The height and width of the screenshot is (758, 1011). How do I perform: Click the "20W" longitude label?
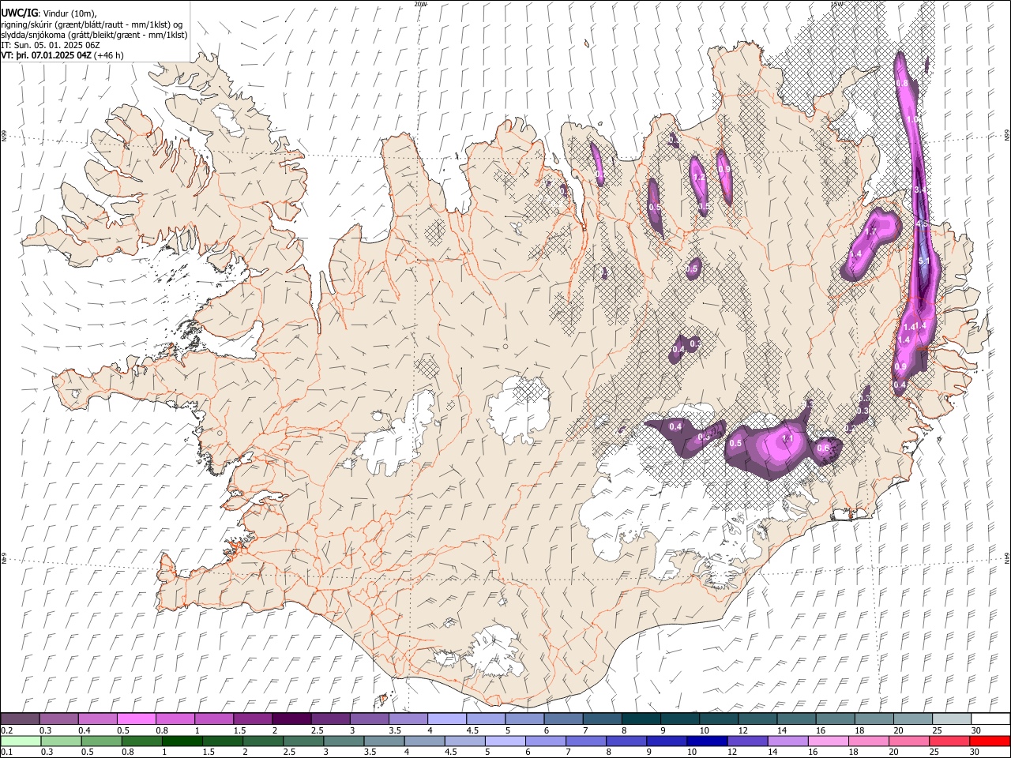coord(420,4)
